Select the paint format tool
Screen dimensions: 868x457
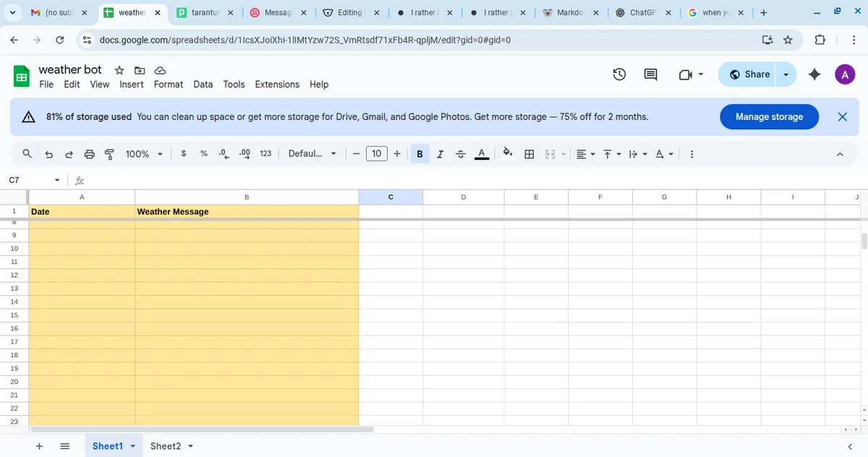[x=110, y=154]
